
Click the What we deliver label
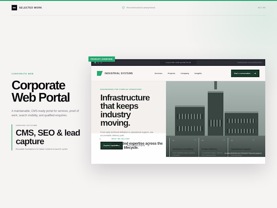(x=120, y=139)
